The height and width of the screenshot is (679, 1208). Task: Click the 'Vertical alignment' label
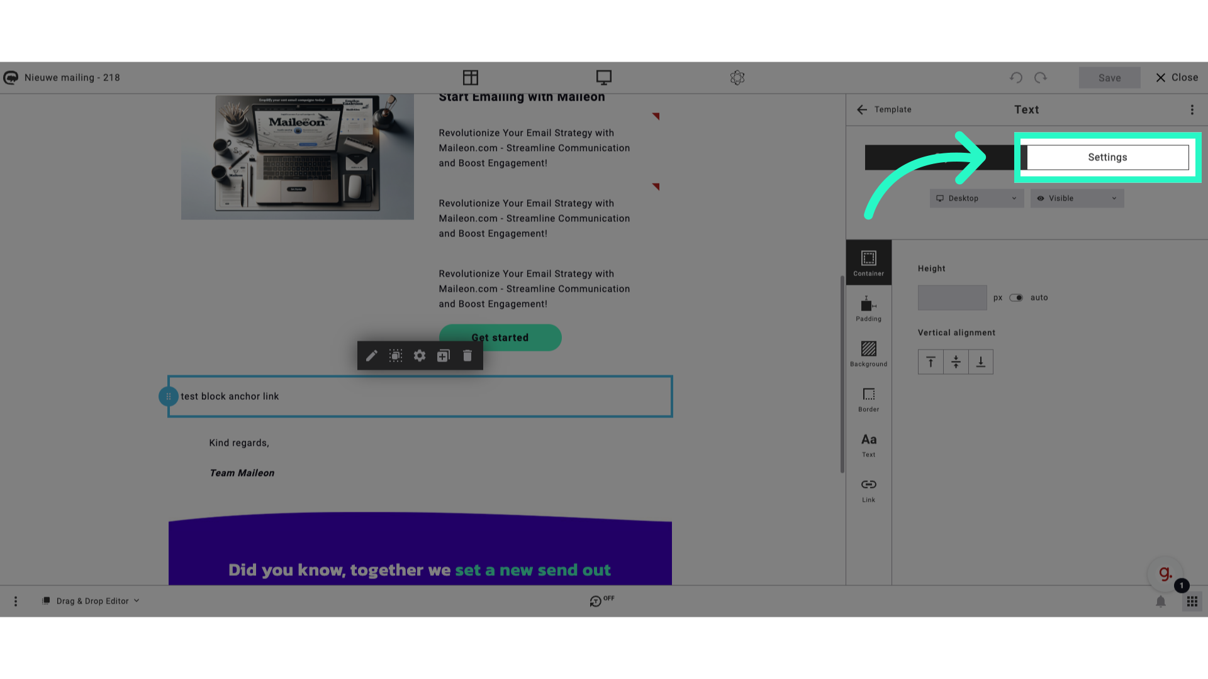(956, 333)
